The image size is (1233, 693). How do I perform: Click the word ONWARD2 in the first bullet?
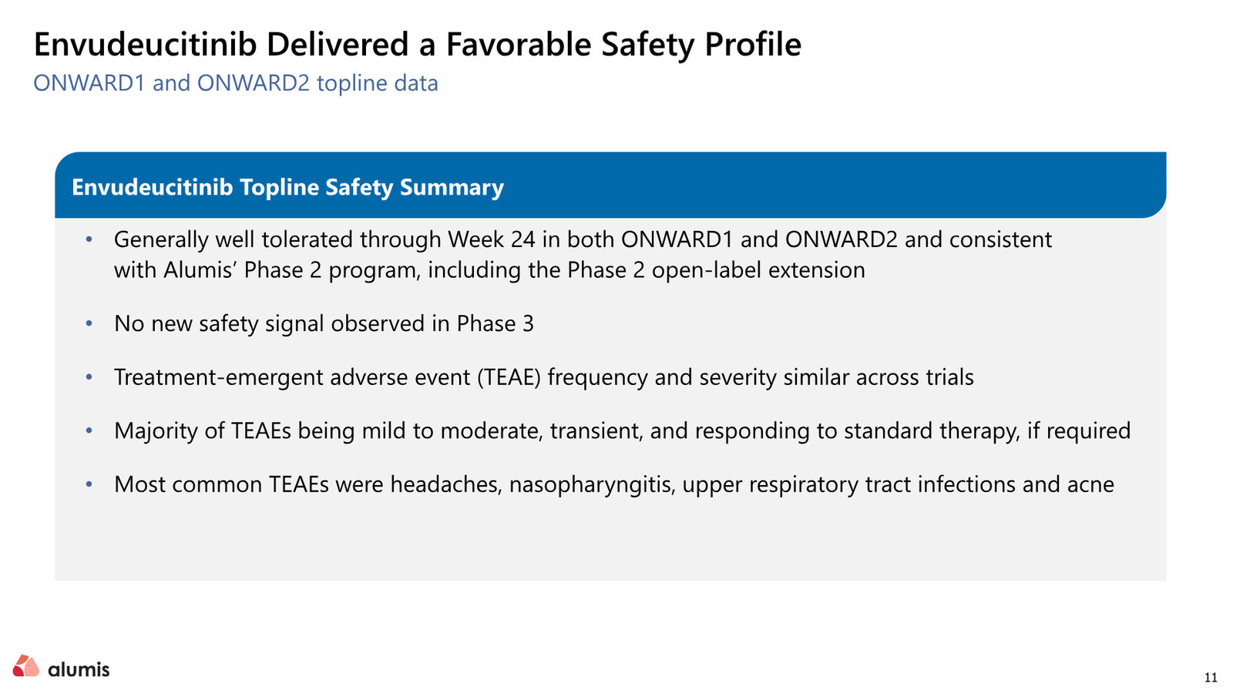(x=842, y=239)
